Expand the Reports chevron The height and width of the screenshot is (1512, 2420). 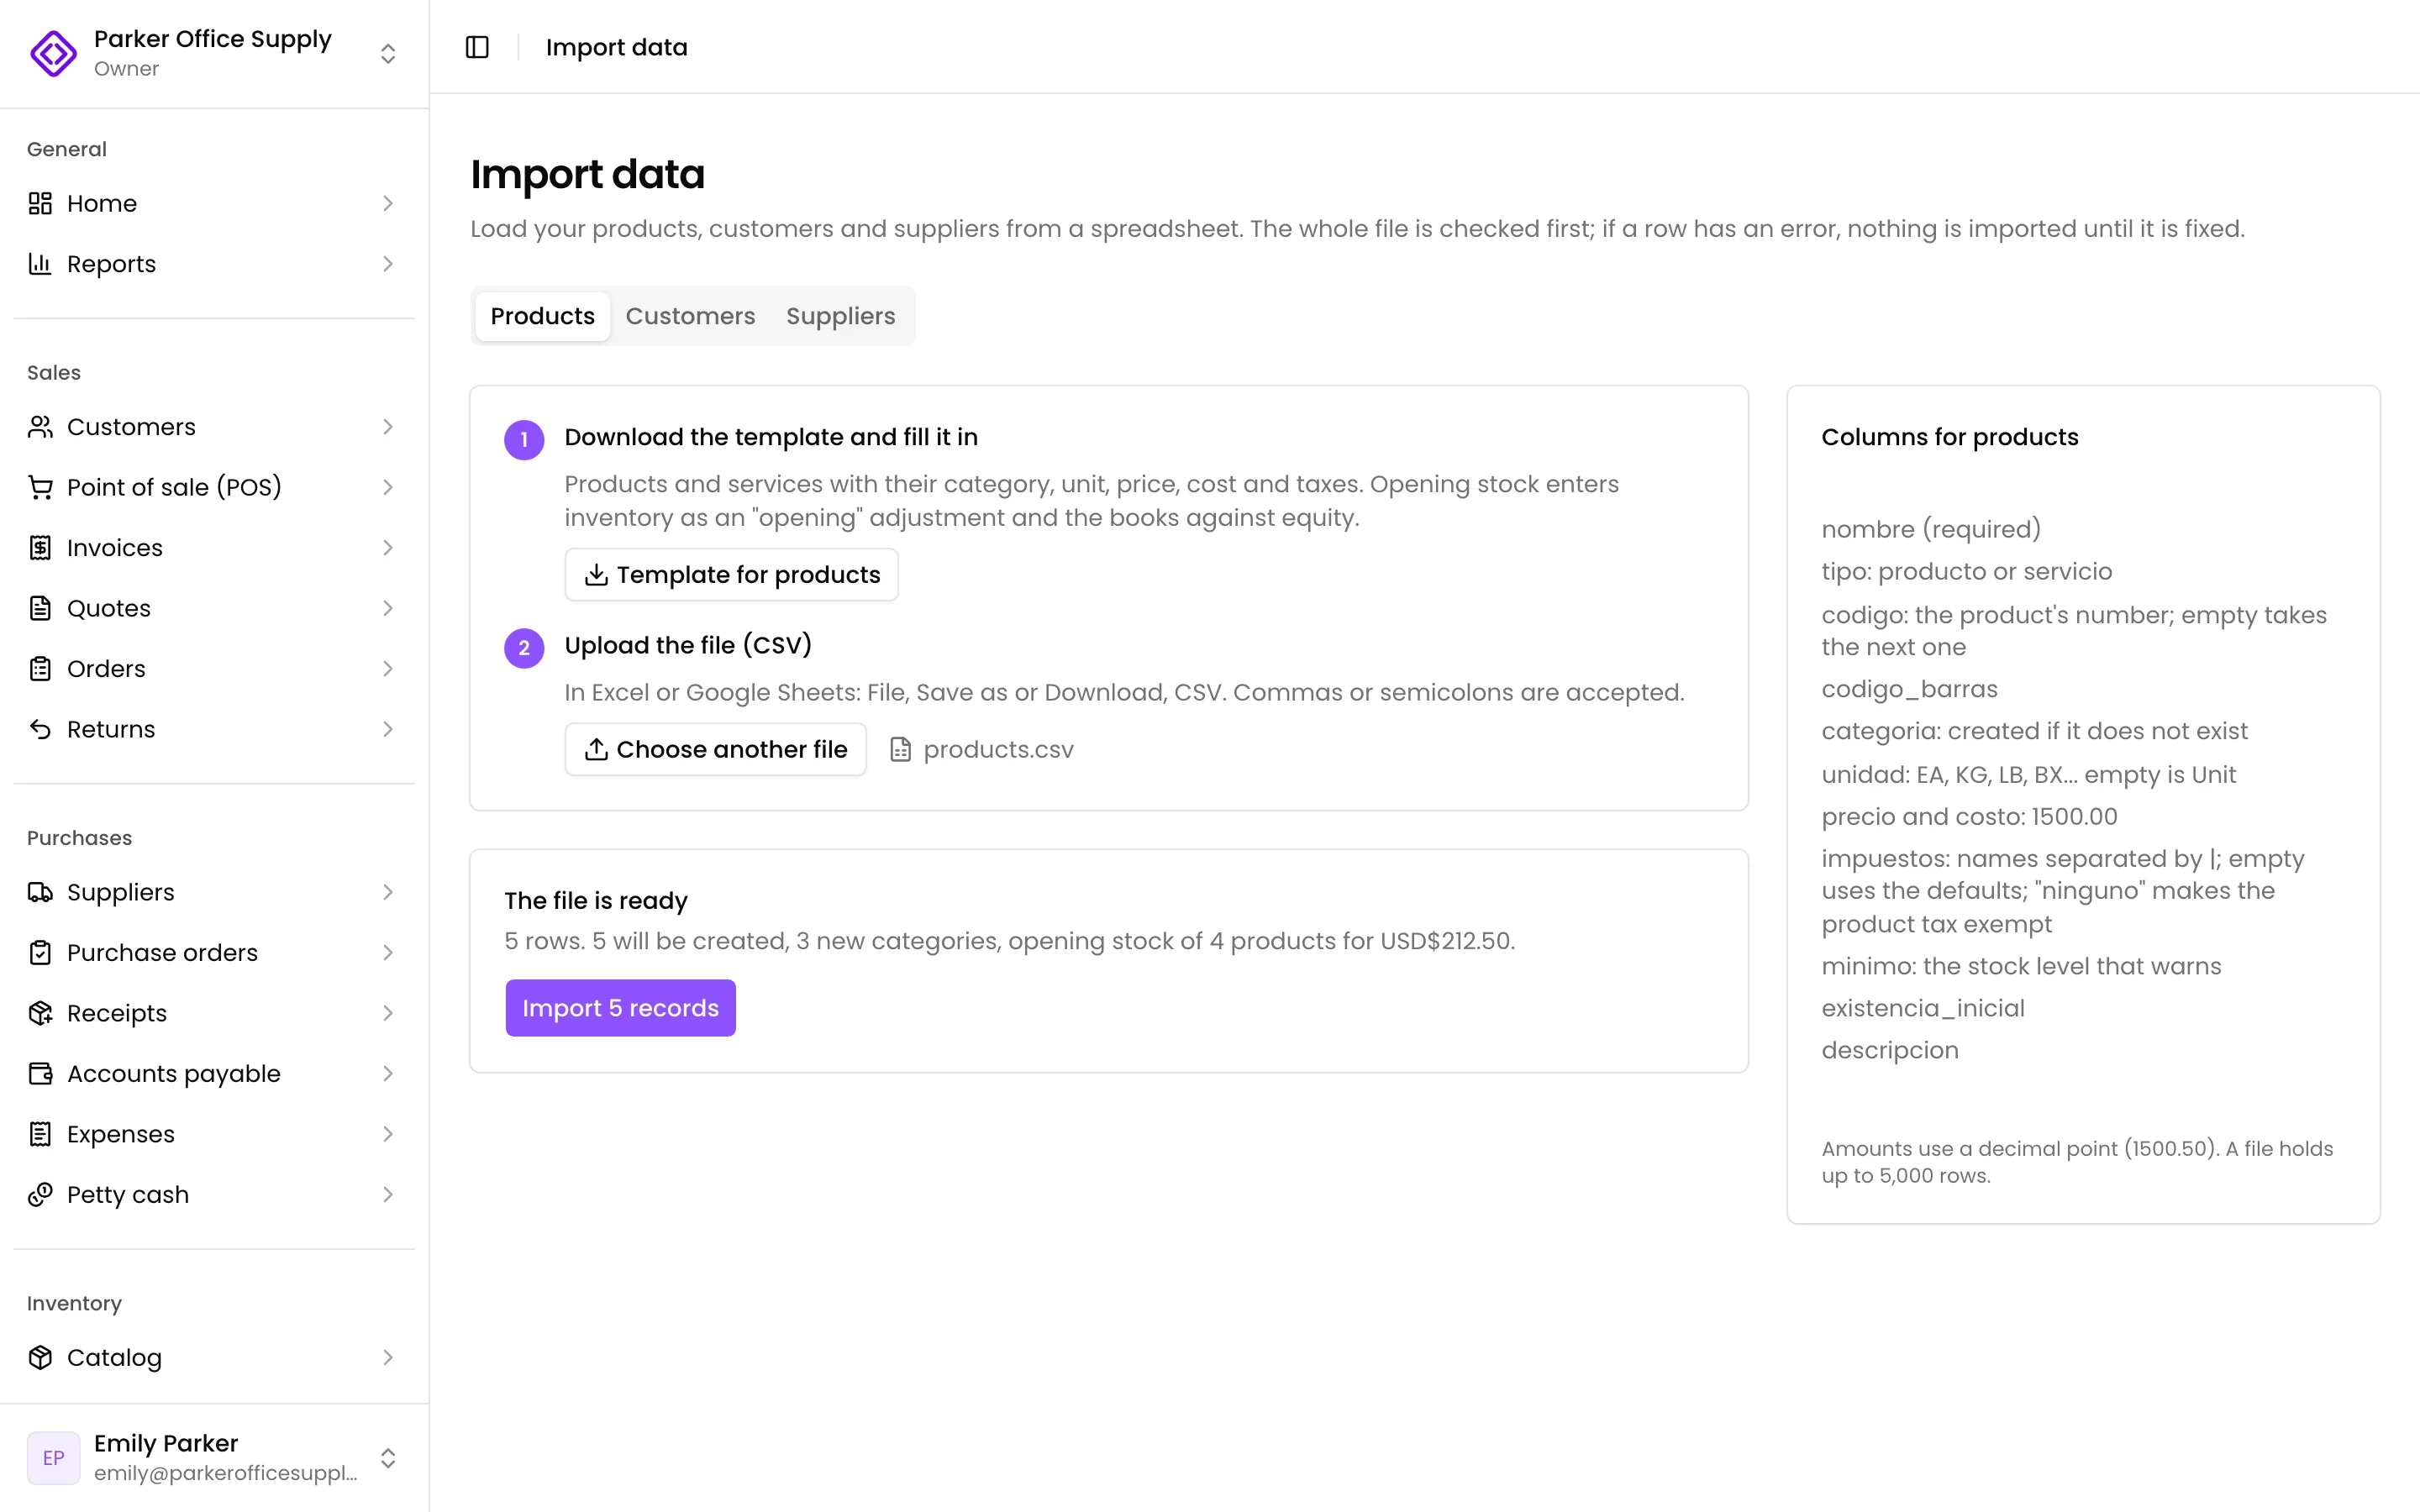click(388, 264)
